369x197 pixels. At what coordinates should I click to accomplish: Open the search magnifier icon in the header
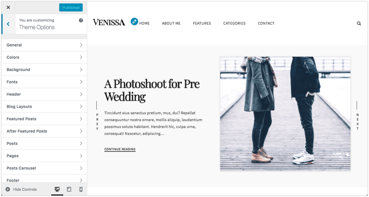359,23
